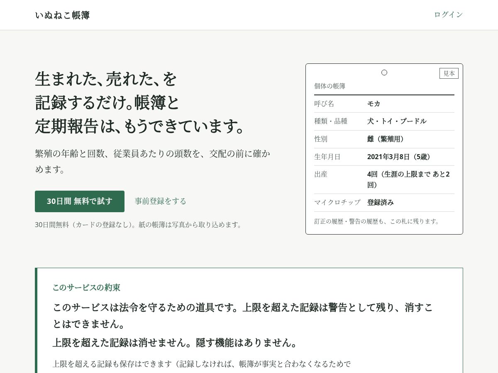498x373 pixels.
Task: Click the 種類・品種 label
Action: (x=331, y=121)
